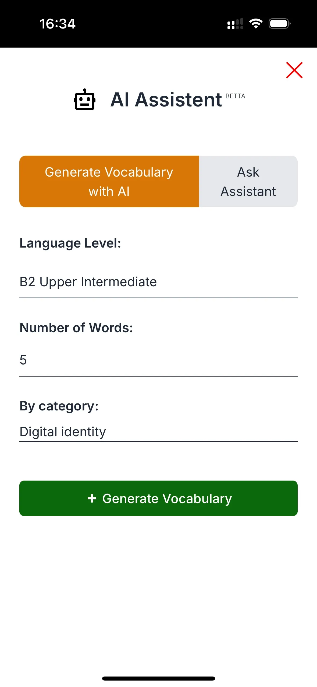Tap the AI Assistent heading text
This screenshot has width=317, height=687.
(166, 100)
